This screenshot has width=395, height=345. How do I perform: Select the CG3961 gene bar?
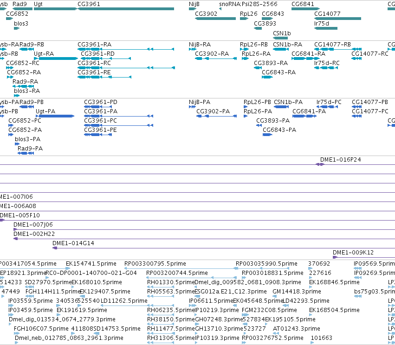(x=126, y=9)
